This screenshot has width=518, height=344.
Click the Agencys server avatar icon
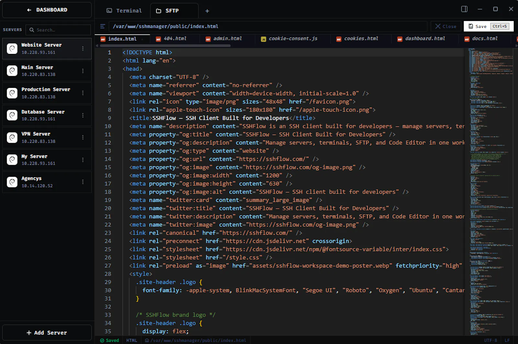pos(12,182)
